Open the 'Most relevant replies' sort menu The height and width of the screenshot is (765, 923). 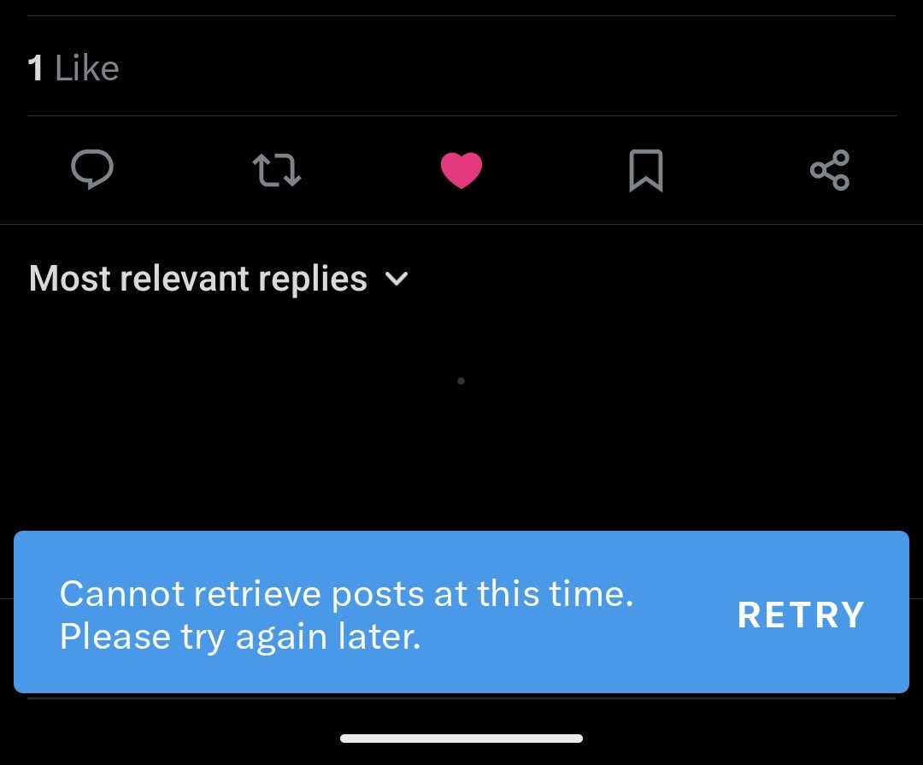point(219,278)
